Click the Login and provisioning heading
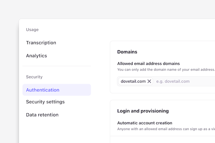Image resolution: width=215 pixels, height=143 pixels. point(143,111)
